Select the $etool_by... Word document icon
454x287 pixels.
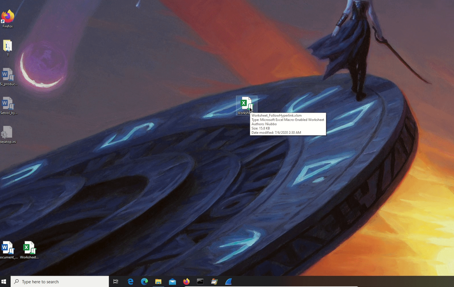(8, 106)
